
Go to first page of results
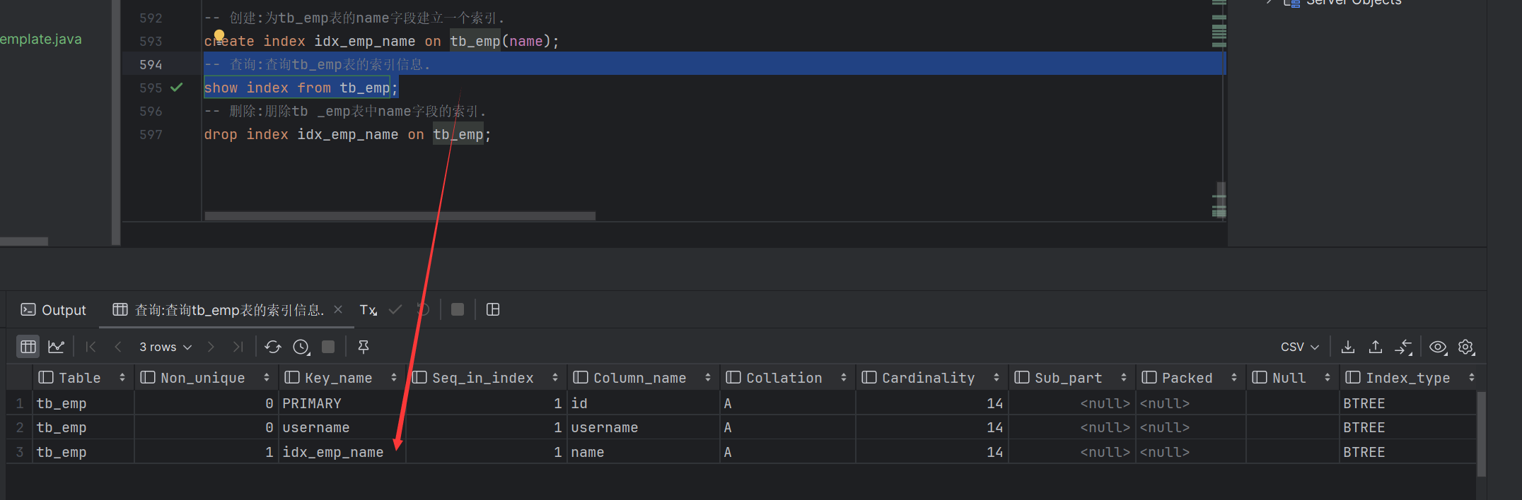point(91,347)
